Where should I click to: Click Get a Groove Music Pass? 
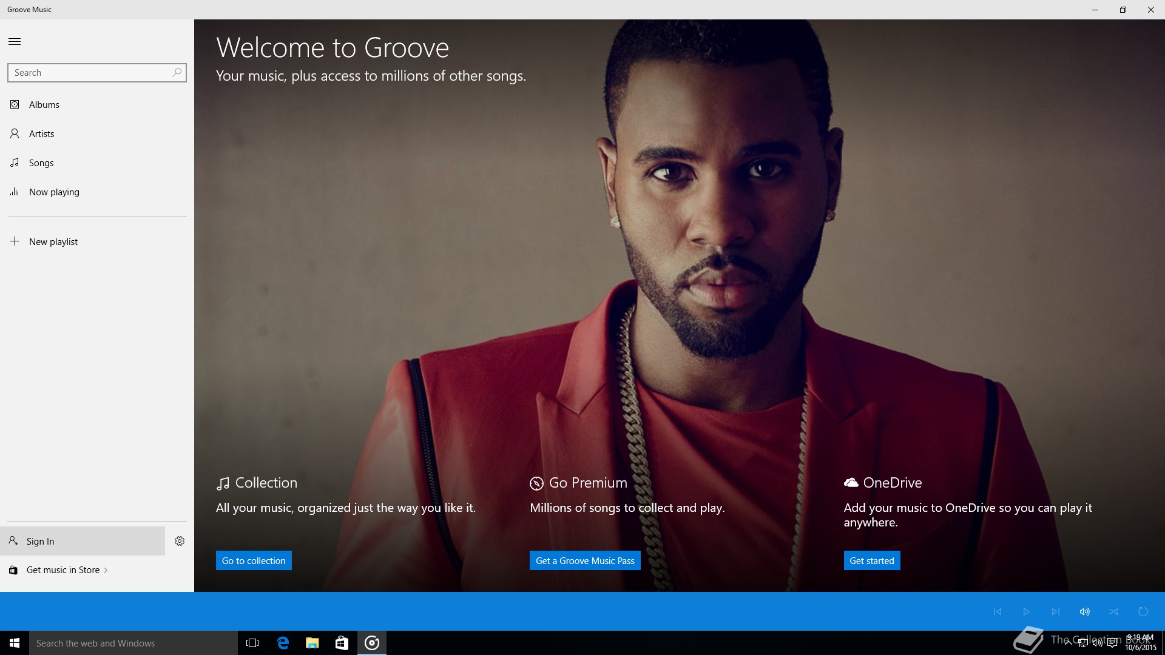pos(585,560)
